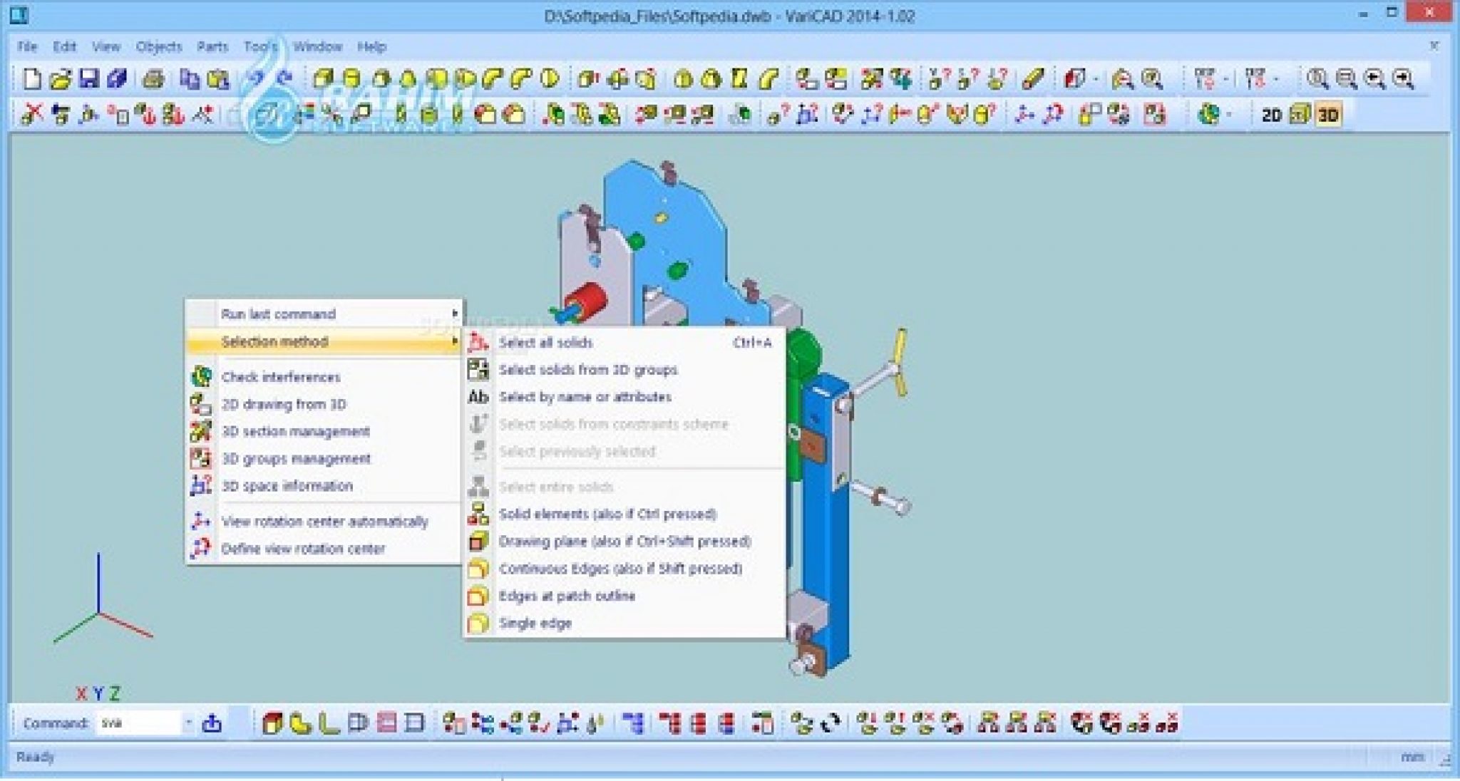Open dropdown next to shading cube icon
Viewport: 1460px width, 781px height.
point(1095,78)
